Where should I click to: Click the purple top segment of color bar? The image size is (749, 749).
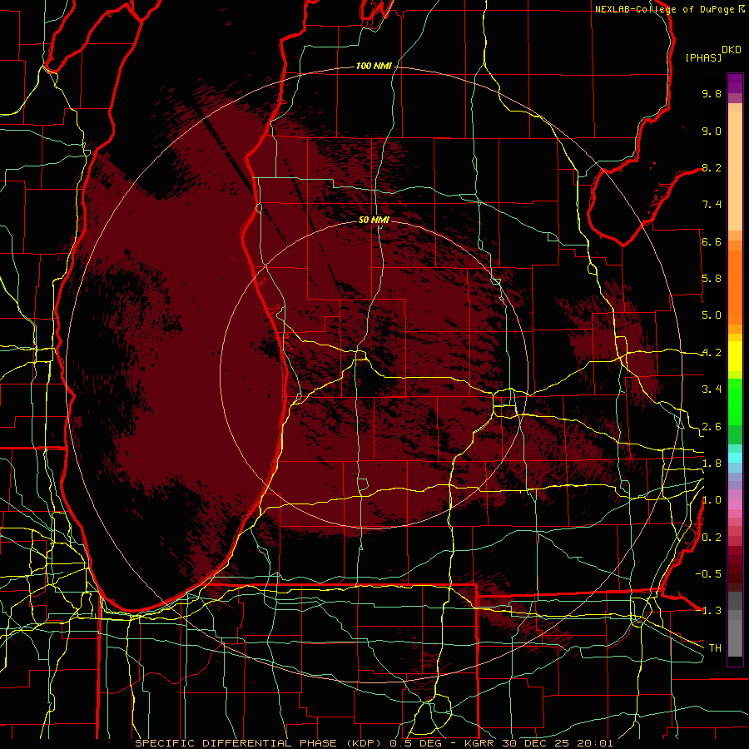coord(735,83)
